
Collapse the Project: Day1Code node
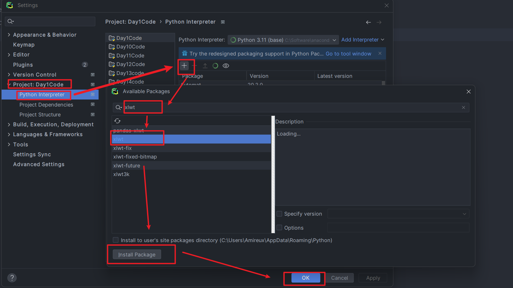9,85
